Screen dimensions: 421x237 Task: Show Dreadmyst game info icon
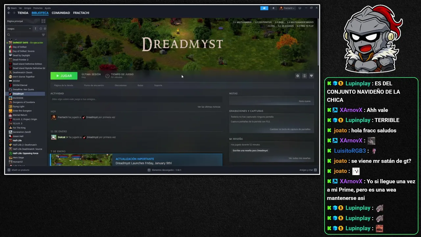[305, 76]
